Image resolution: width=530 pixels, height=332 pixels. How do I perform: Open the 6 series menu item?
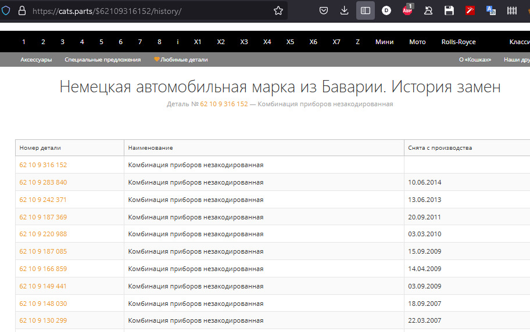pyautogui.click(x=120, y=42)
